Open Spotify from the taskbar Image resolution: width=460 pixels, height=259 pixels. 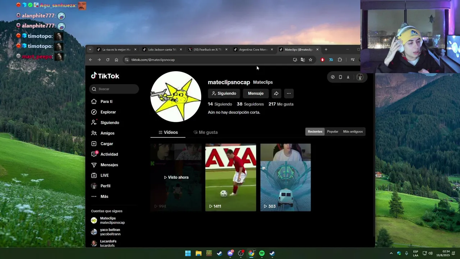(262, 253)
